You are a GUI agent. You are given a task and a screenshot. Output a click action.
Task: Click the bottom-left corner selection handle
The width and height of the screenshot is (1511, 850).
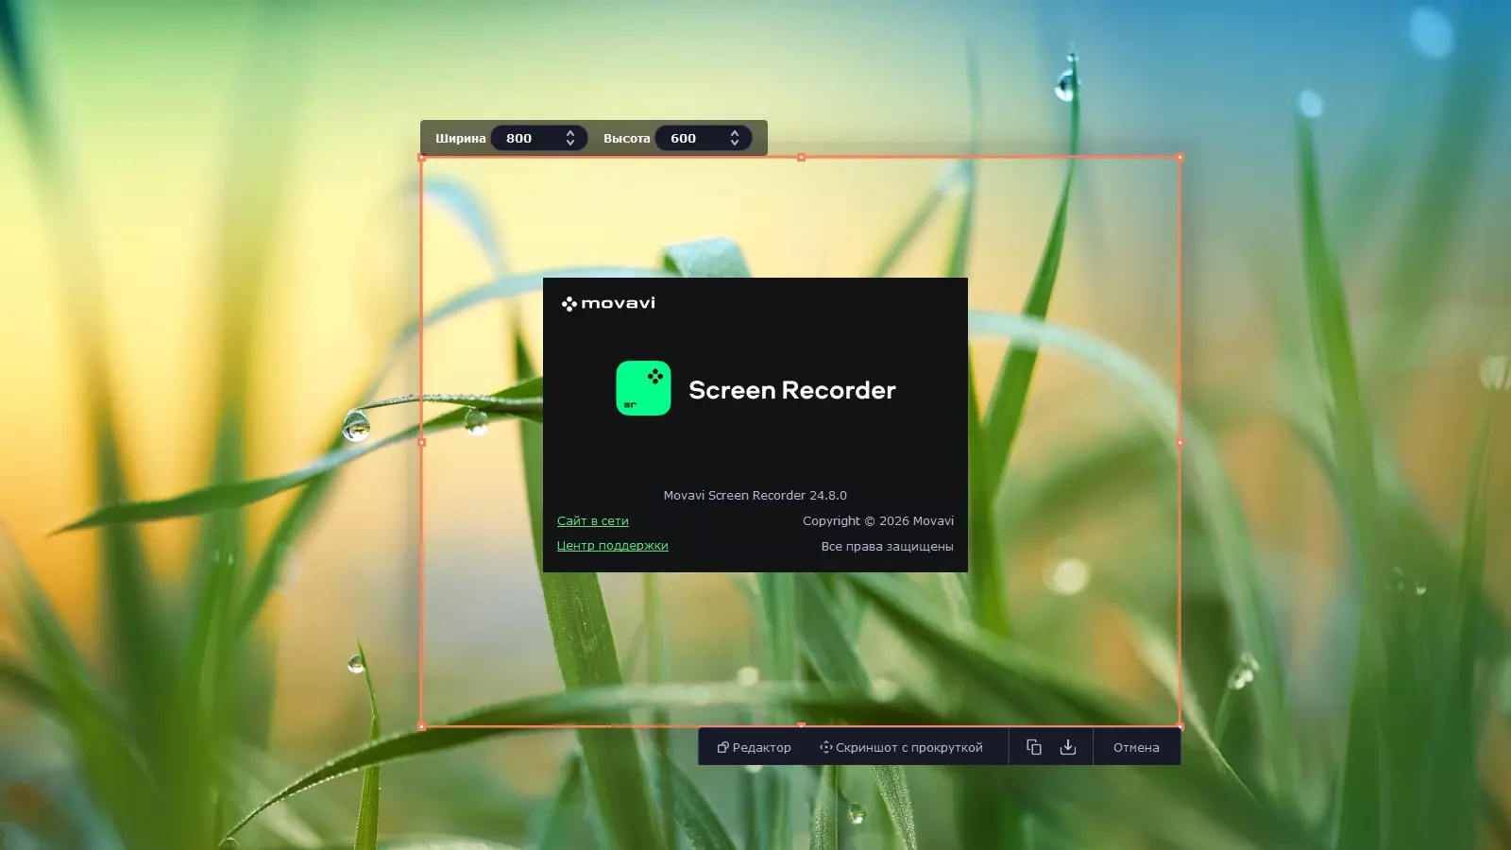pos(421,726)
